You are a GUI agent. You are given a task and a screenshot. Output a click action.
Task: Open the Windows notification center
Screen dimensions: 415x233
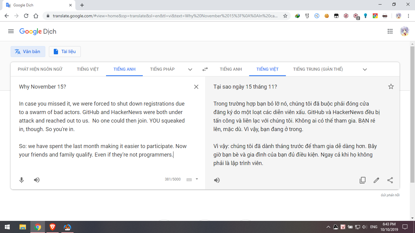405,227
